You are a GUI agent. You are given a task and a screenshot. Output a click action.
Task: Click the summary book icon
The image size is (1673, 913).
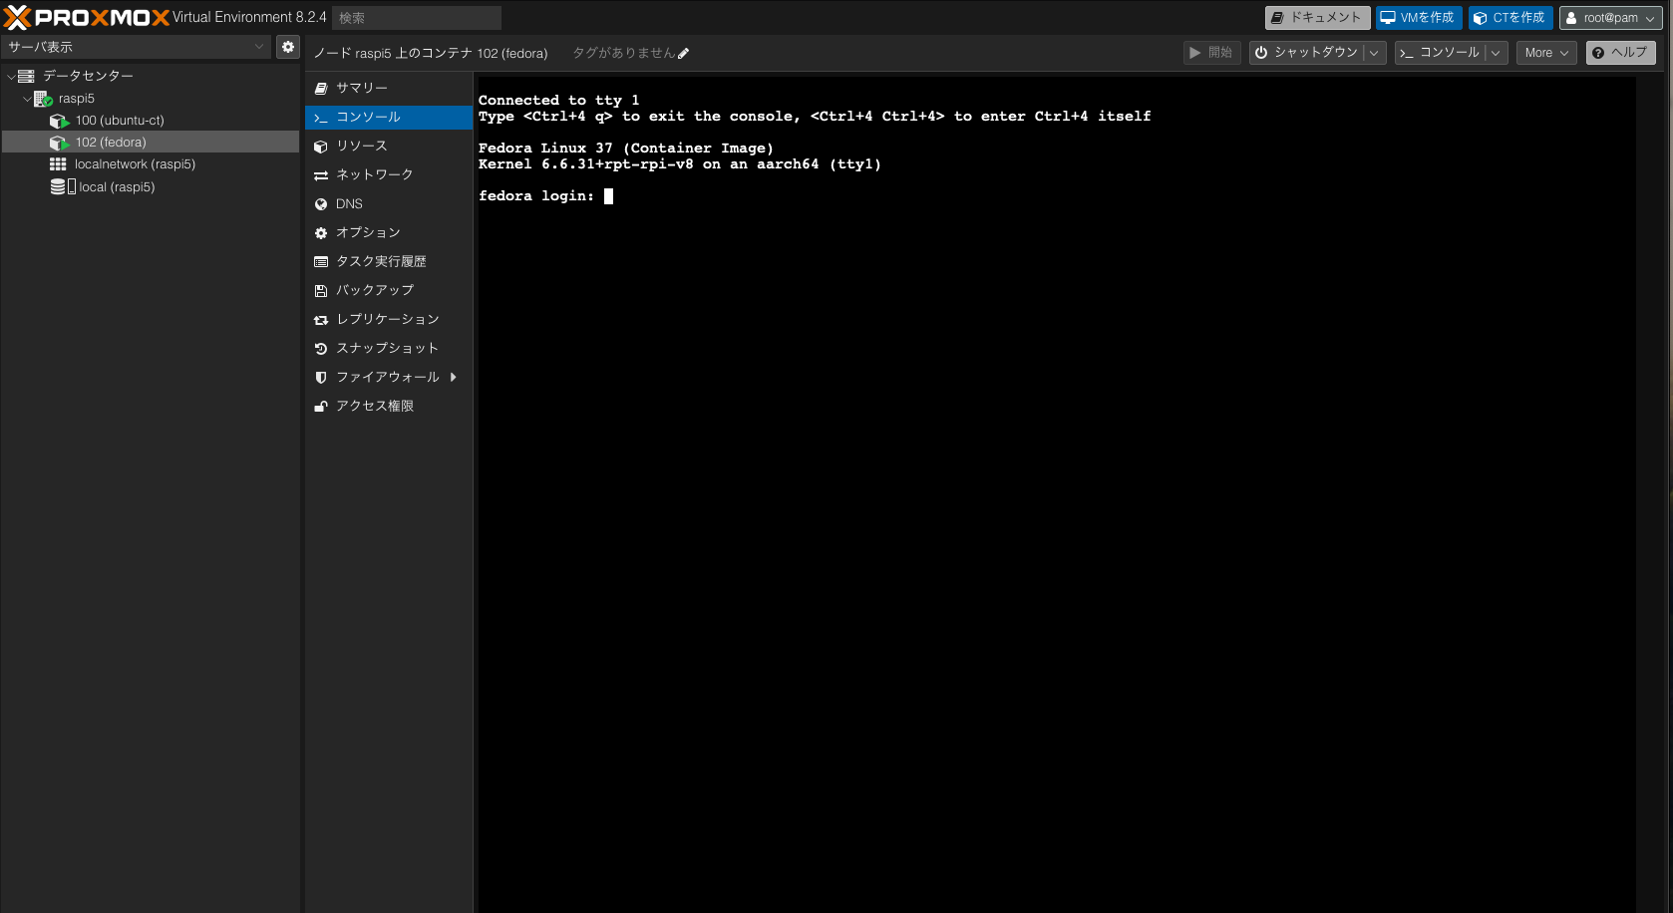tap(321, 89)
